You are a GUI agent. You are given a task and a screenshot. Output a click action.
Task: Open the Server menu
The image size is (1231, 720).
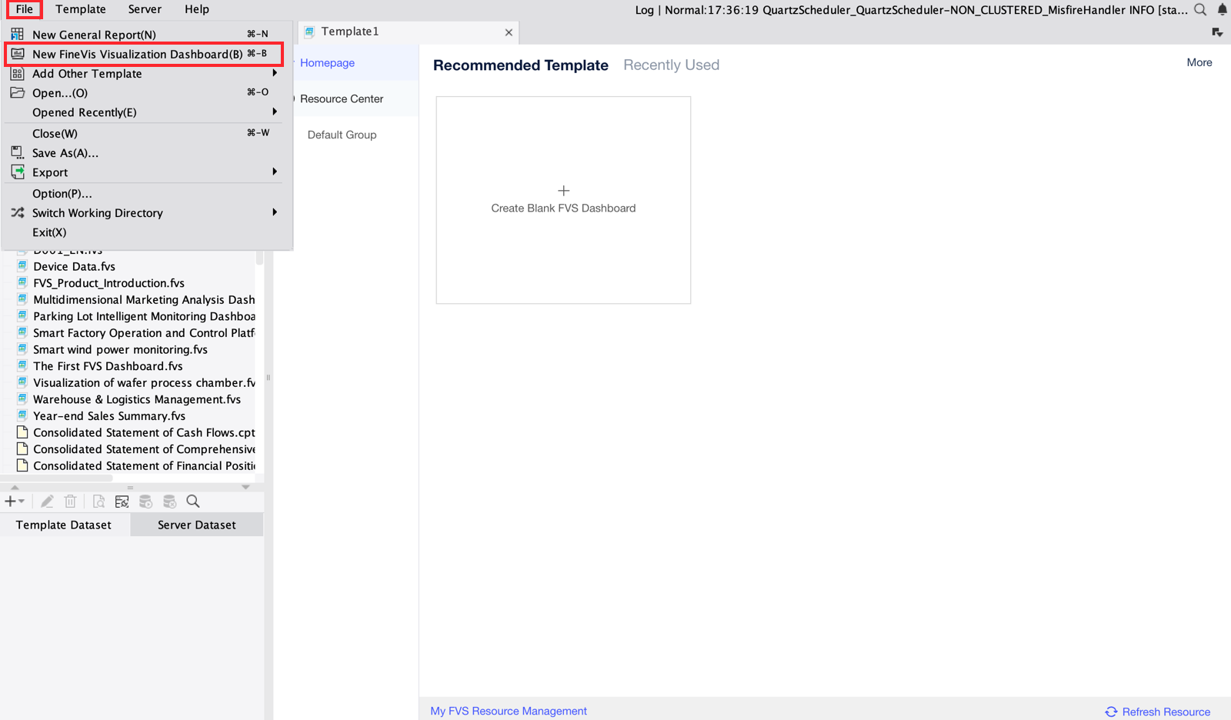145,9
